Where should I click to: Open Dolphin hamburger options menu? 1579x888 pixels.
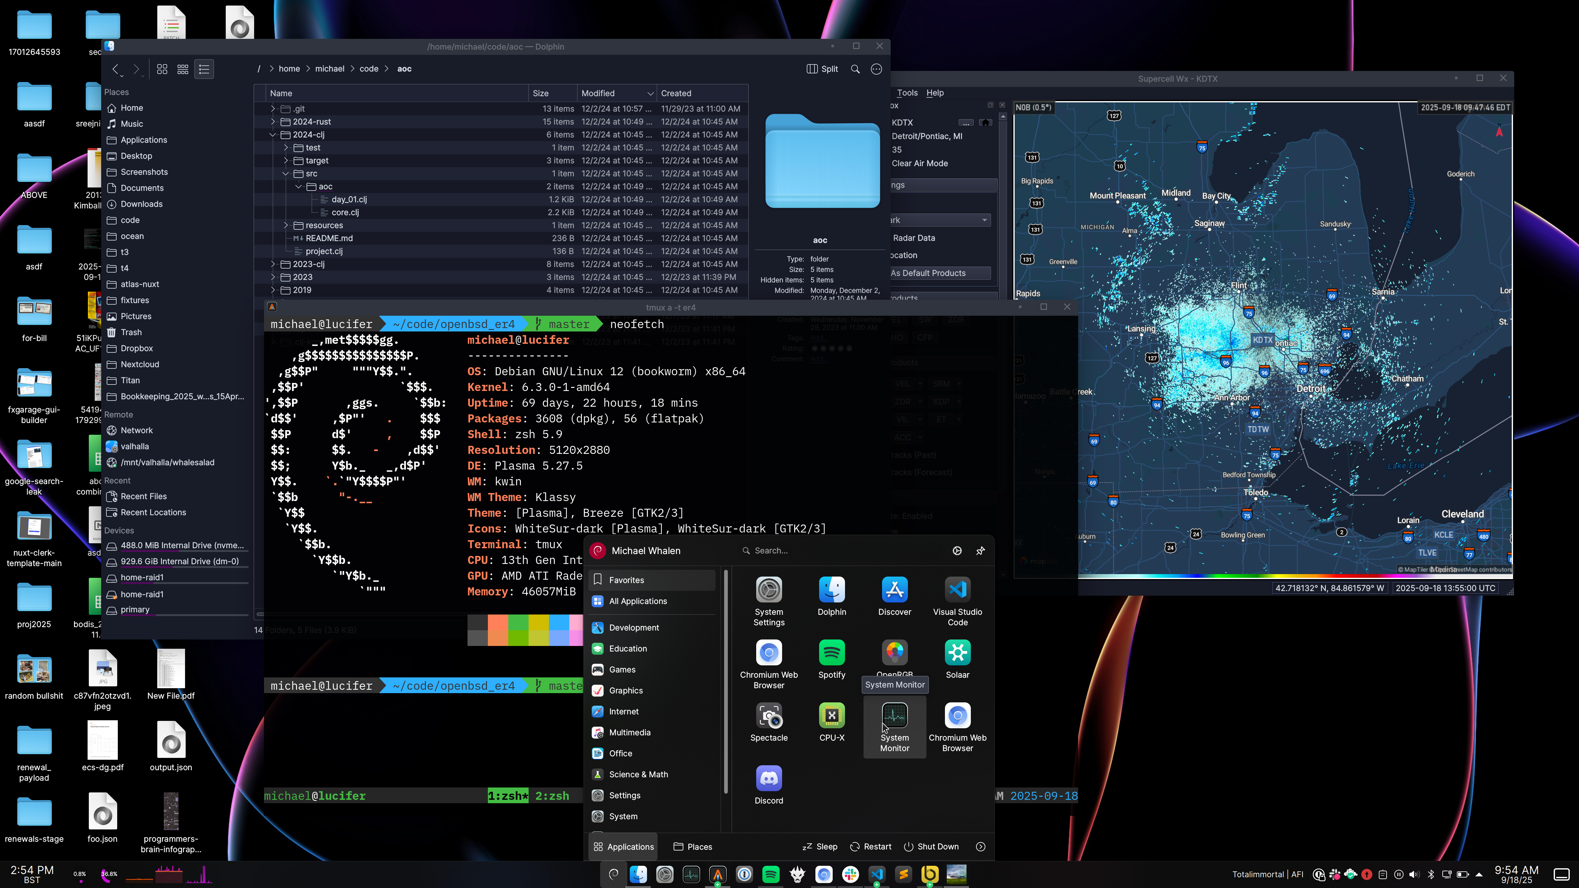click(x=876, y=69)
